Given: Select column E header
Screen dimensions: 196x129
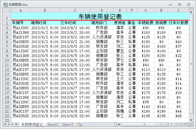Looking at the screenshot, I should (x=120, y=10).
